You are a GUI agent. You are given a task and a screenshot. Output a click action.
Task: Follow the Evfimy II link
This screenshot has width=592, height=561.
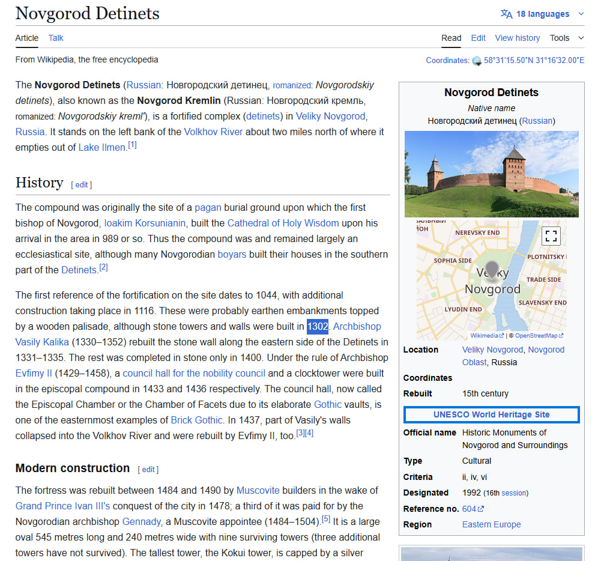pos(34,373)
